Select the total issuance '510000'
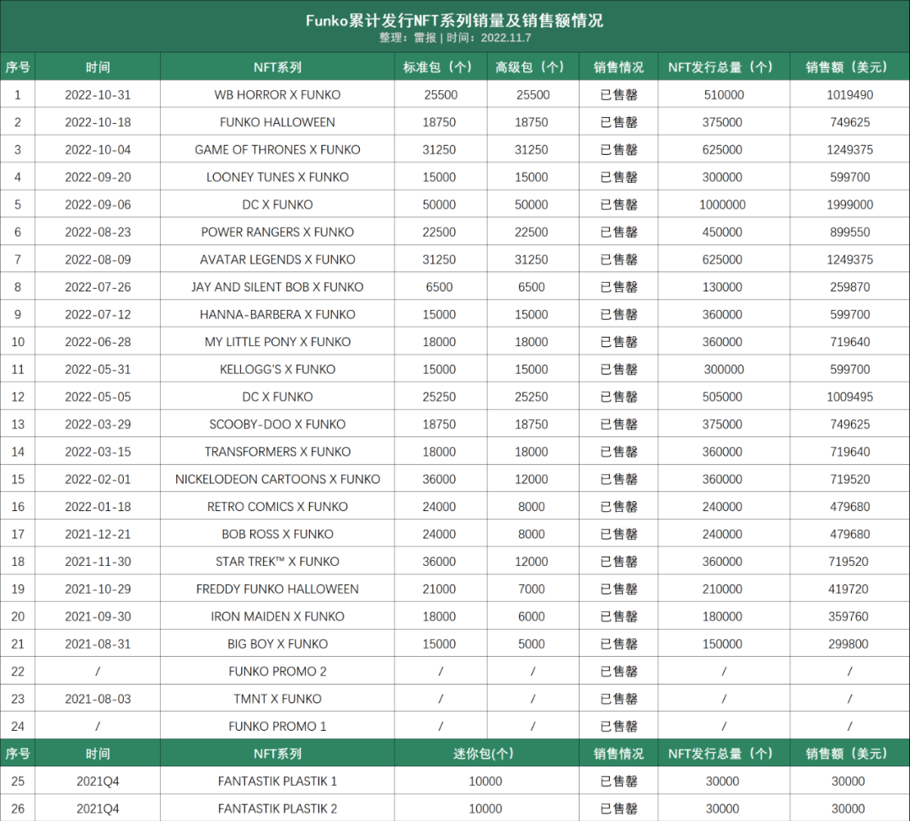This screenshot has height=821, width=910. pyautogui.click(x=724, y=94)
